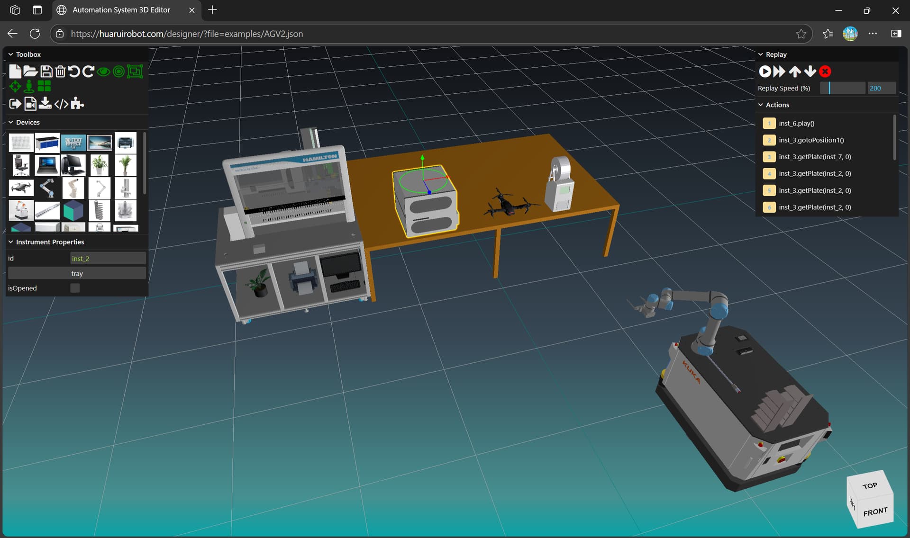Select the blue lab bench device thumbnail
Viewport: 910px width, 538px height.
[x=47, y=143]
